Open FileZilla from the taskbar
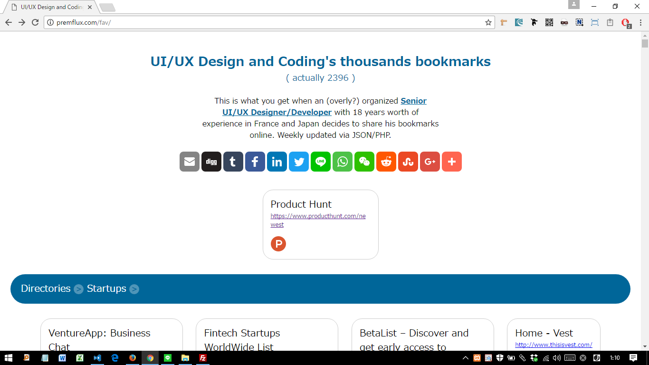649x365 pixels. 203,358
